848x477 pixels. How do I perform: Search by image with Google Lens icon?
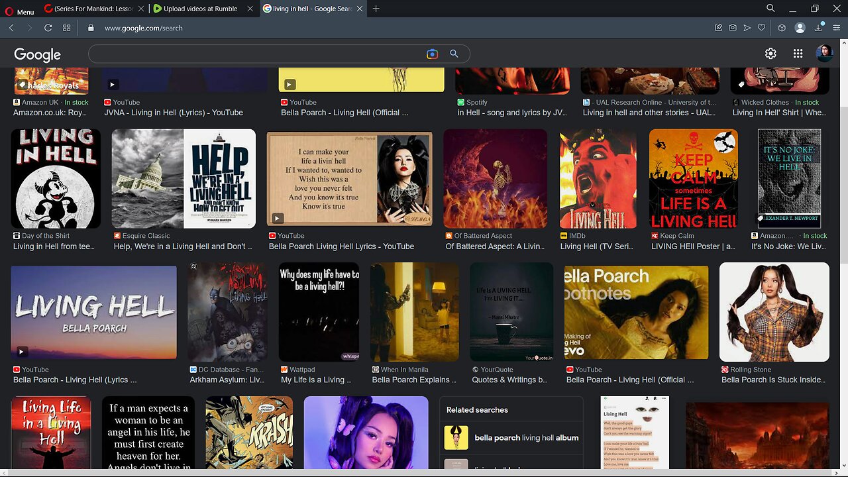432,54
